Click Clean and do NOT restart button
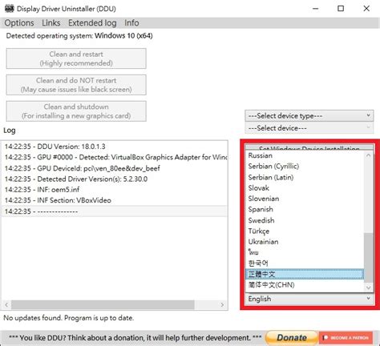This screenshot has width=380, height=346. [x=76, y=85]
